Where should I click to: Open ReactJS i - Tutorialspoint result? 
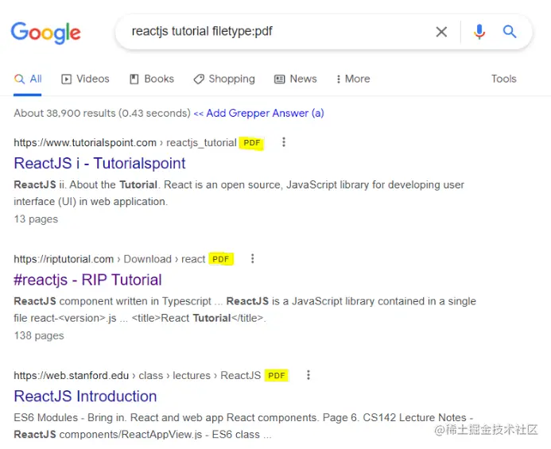click(99, 164)
